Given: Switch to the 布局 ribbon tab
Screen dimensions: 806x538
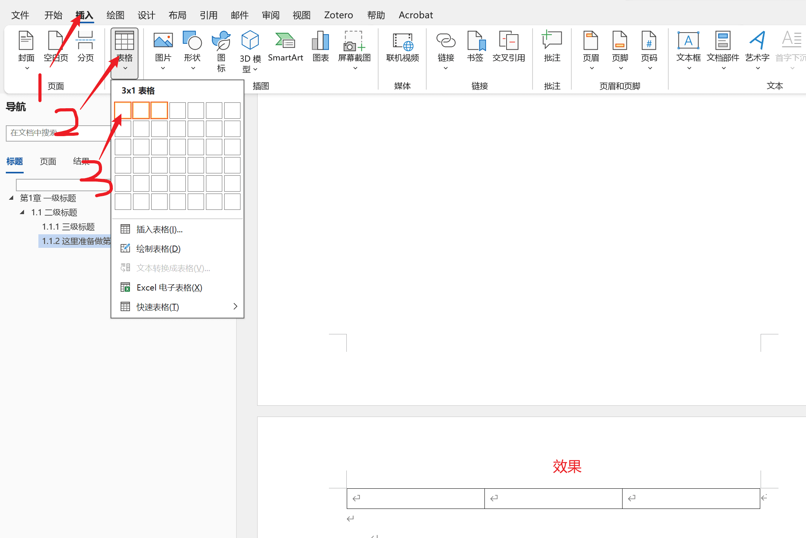Looking at the screenshot, I should [177, 15].
